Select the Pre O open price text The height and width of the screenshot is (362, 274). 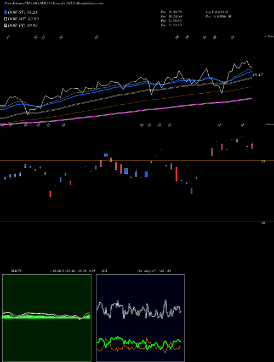[x=172, y=12]
